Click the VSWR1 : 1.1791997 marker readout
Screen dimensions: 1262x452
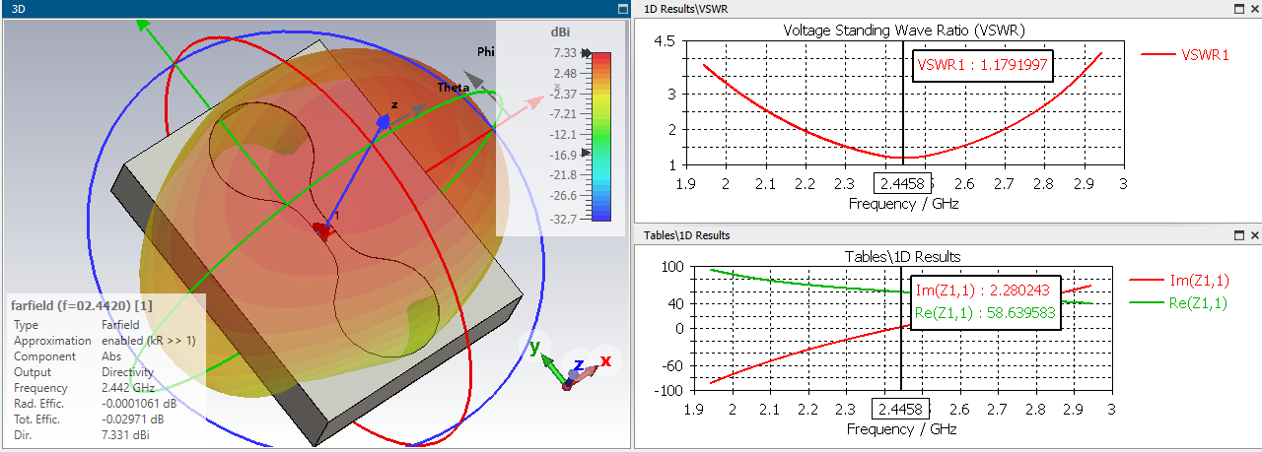point(982,67)
